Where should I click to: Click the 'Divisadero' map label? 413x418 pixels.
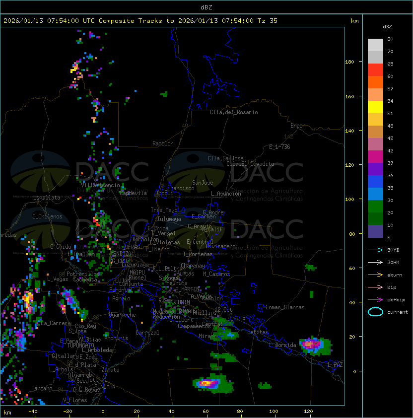coord(221,246)
